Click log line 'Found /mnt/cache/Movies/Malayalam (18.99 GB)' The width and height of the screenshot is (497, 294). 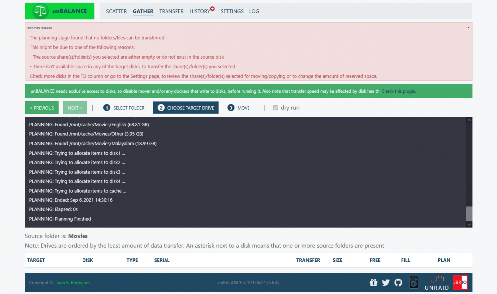coord(92,143)
